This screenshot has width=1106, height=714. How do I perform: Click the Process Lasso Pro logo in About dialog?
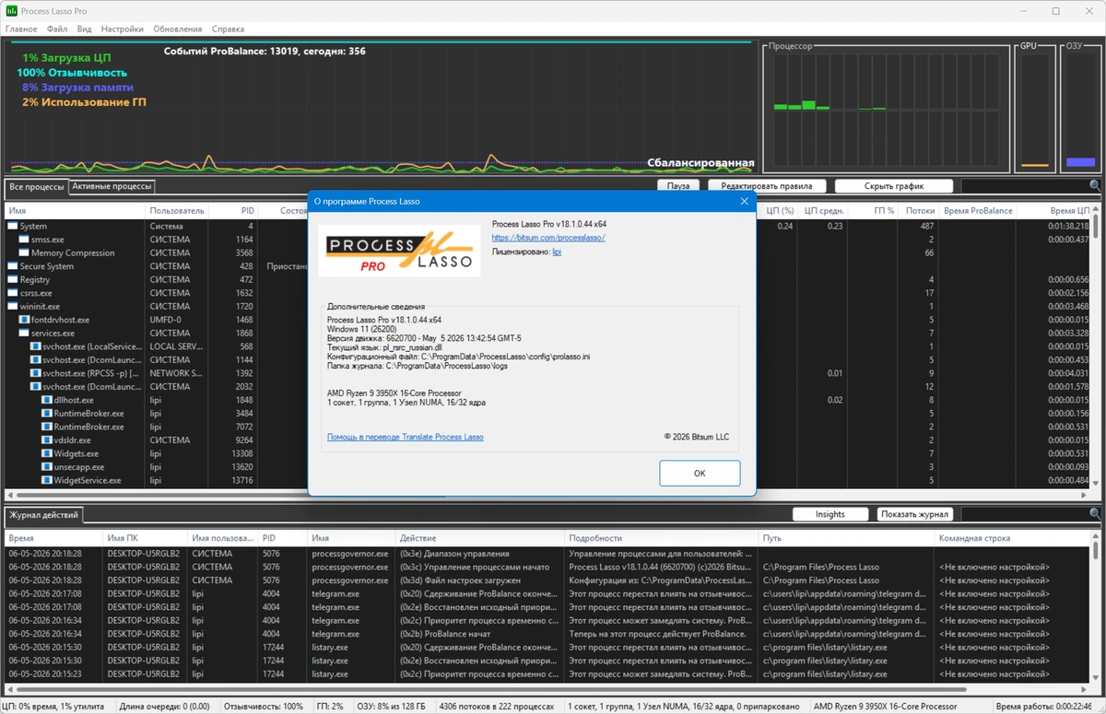(400, 251)
